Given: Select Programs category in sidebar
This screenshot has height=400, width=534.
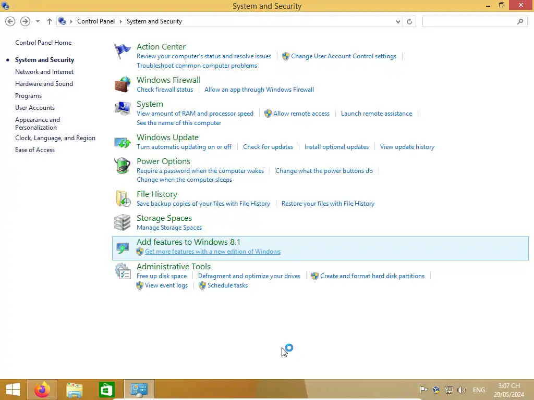Looking at the screenshot, I should [x=28, y=96].
